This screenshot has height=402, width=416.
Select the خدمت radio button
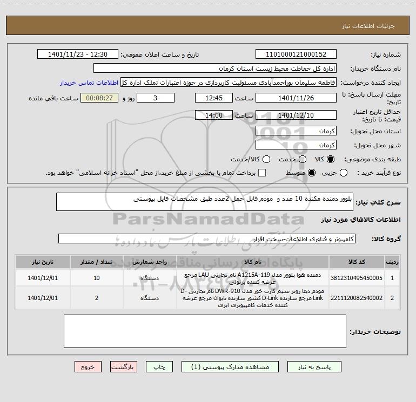point(303,159)
